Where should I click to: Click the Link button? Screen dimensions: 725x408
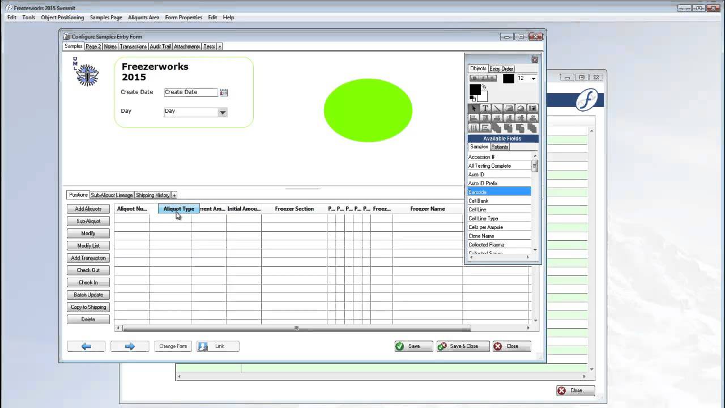[x=218, y=346]
